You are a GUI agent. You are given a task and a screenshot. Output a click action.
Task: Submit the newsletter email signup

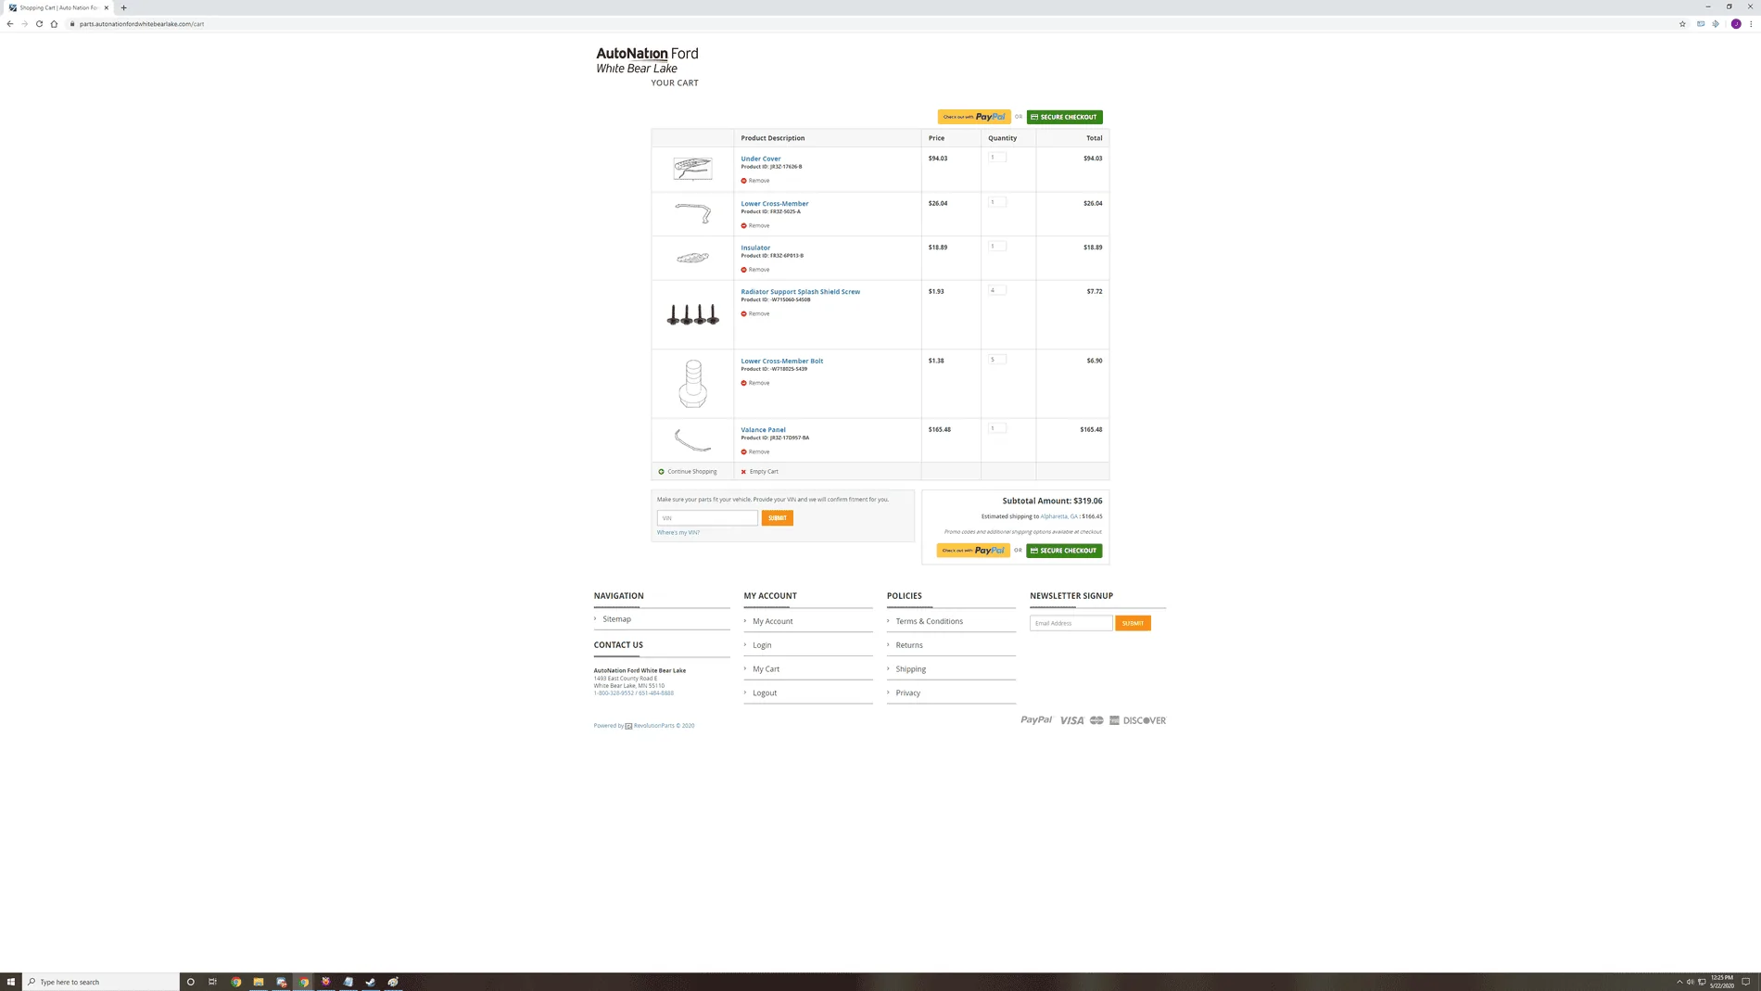(1133, 623)
